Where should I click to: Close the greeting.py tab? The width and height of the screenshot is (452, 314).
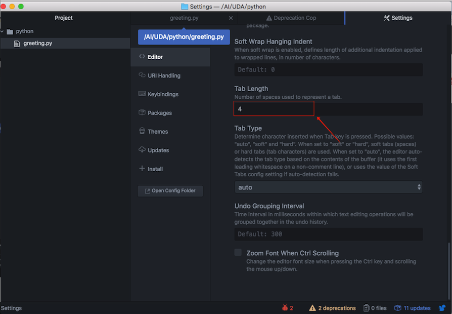point(231,18)
